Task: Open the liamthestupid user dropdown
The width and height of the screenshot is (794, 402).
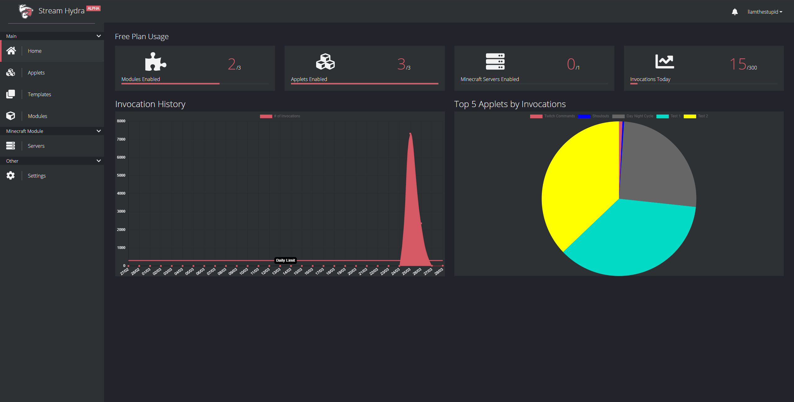Action: (x=764, y=12)
